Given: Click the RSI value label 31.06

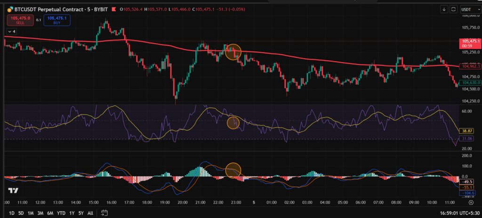Looking at the screenshot, I should pyautogui.click(x=466, y=139).
